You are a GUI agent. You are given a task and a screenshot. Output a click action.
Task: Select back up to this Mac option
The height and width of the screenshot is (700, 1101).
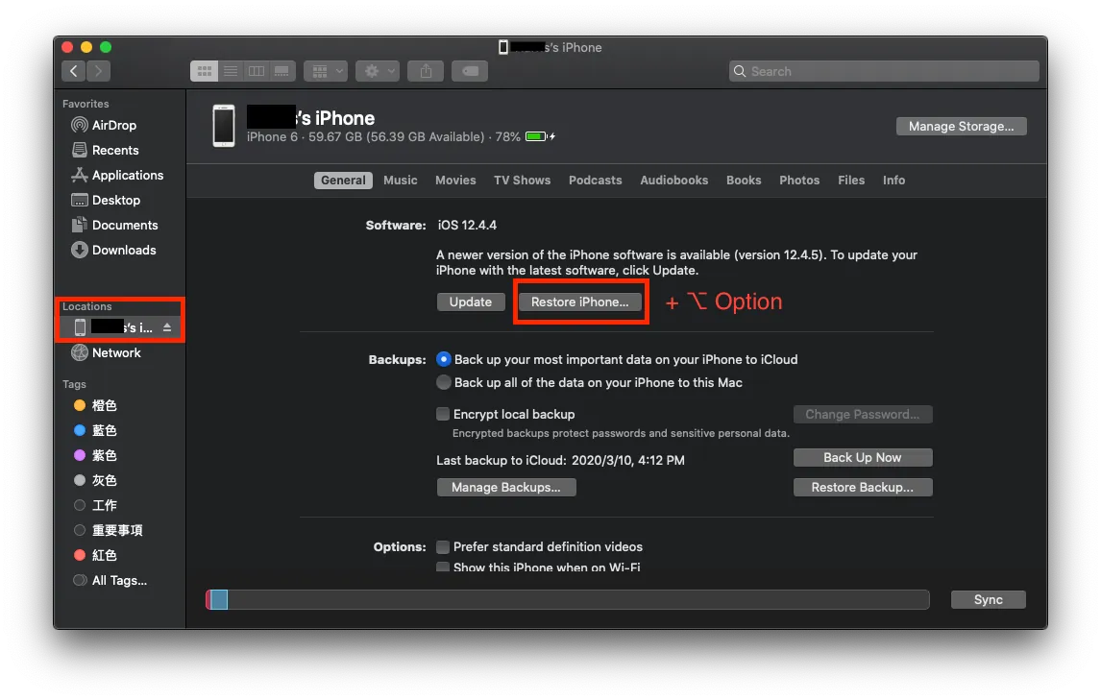coord(444,382)
